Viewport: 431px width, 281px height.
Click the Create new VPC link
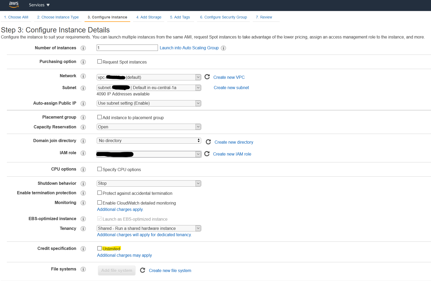click(x=229, y=77)
